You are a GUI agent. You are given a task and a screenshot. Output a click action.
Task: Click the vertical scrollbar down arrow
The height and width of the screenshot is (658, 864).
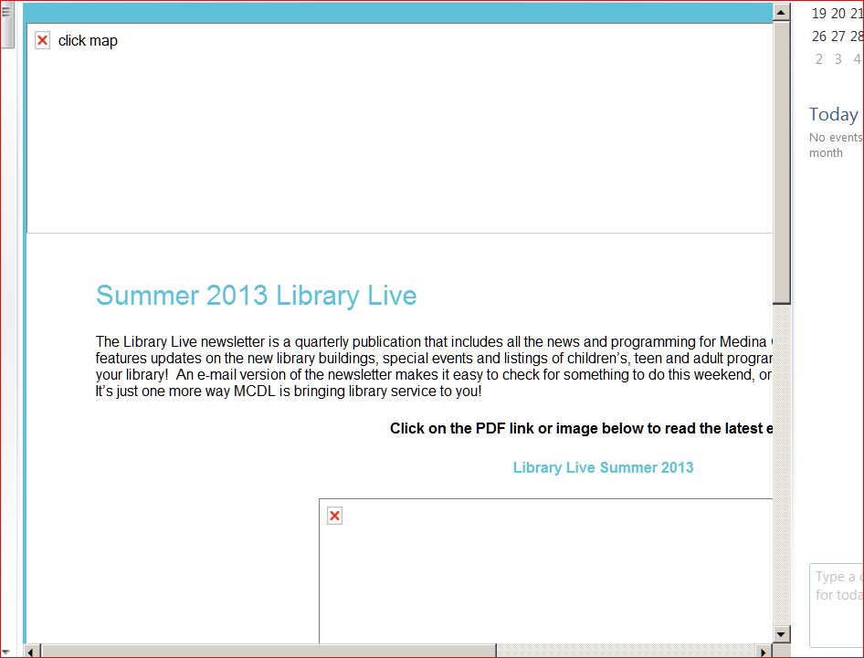[782, 633]
